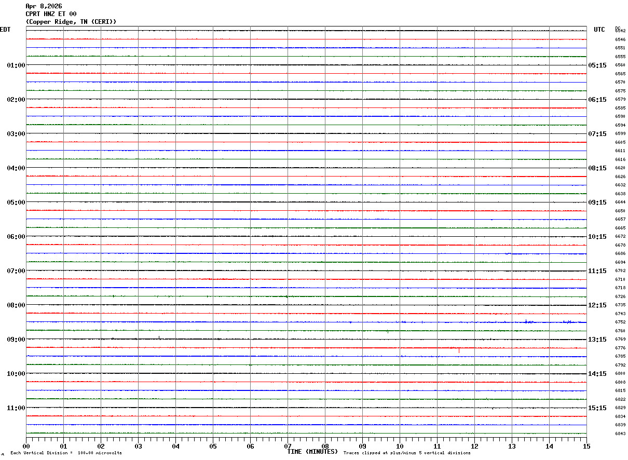Click the '08:15' UTC time label
The image size is (628, 460).
pos(597,168)
